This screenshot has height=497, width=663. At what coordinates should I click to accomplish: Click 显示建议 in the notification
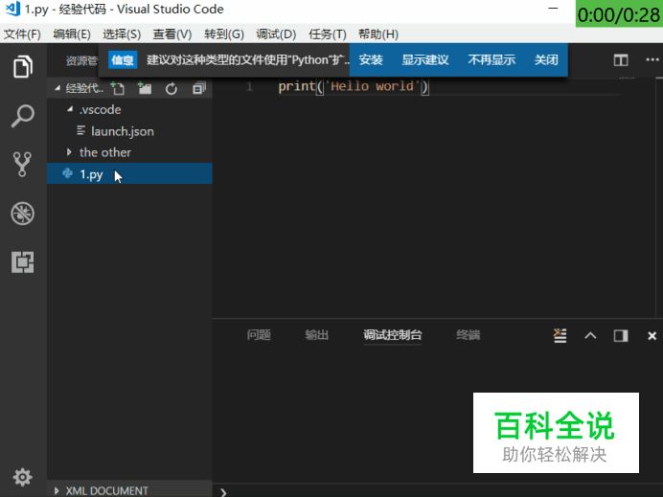425,60
